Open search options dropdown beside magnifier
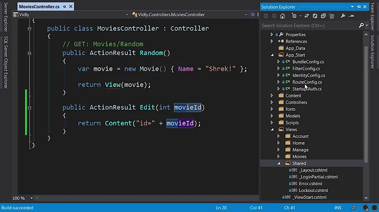Image resolution: width=379 pixels, height=212 pixels. click(x=367, y=25)
